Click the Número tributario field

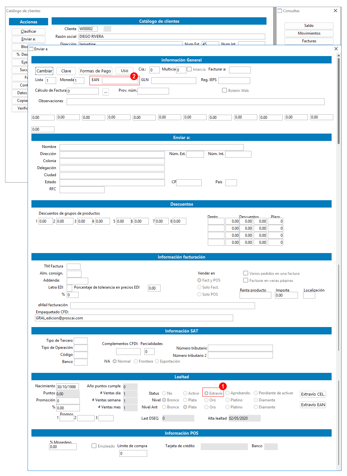click(x=240, y=348)
